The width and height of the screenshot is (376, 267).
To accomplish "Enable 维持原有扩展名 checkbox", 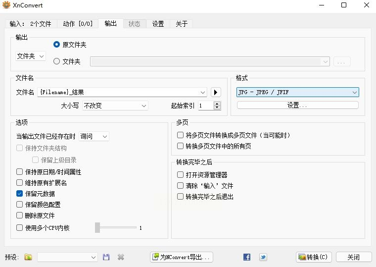I will (19, 182).
